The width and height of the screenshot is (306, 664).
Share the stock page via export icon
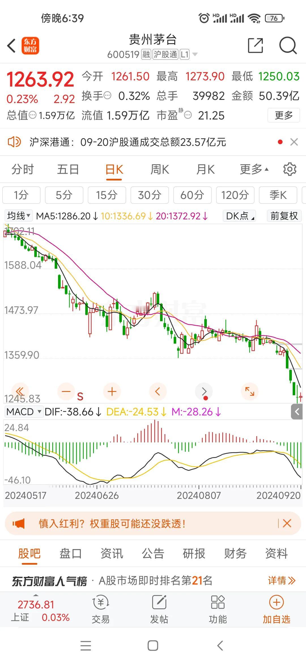256,45
